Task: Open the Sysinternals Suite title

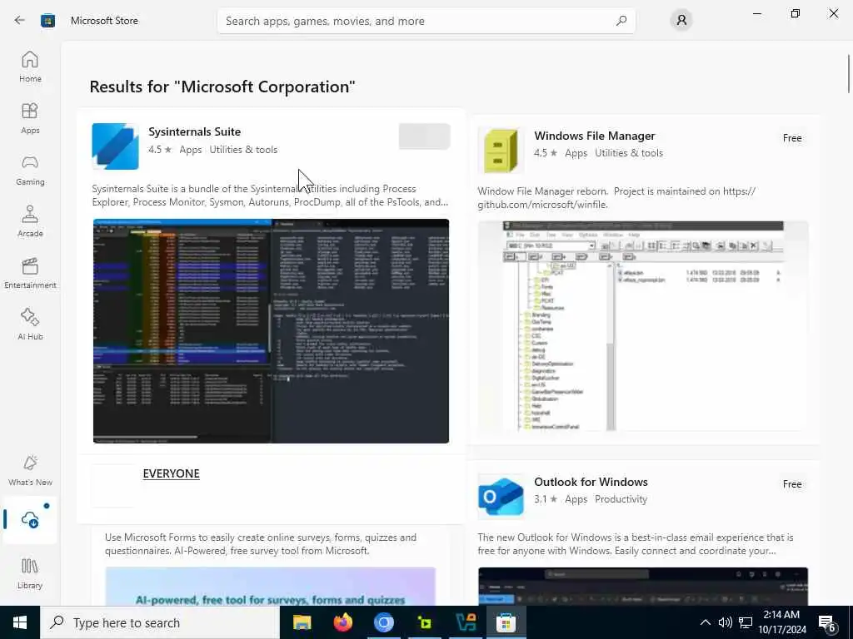Action: point(194,131)
